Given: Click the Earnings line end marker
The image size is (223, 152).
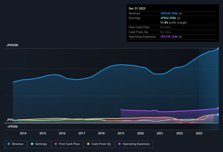Looking at the screenshot, I should 218,115.
